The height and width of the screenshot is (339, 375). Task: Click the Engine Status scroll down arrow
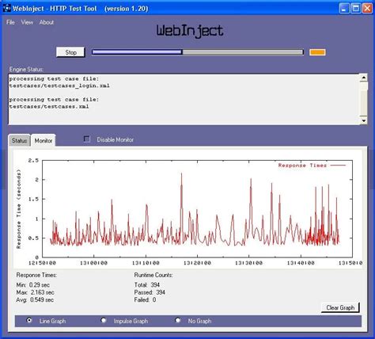pos(364,120)
